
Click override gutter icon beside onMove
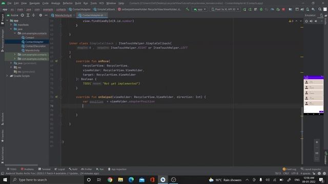click(x=56, y=61)
